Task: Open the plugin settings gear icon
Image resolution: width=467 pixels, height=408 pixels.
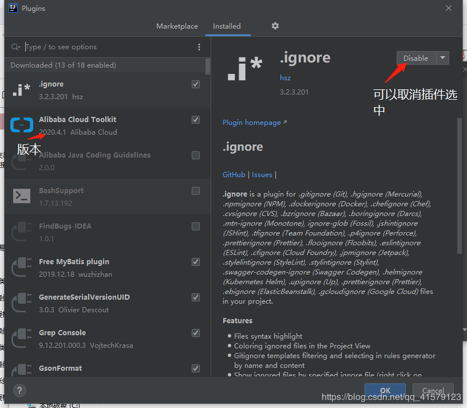Action: click(x=275, y=26)
